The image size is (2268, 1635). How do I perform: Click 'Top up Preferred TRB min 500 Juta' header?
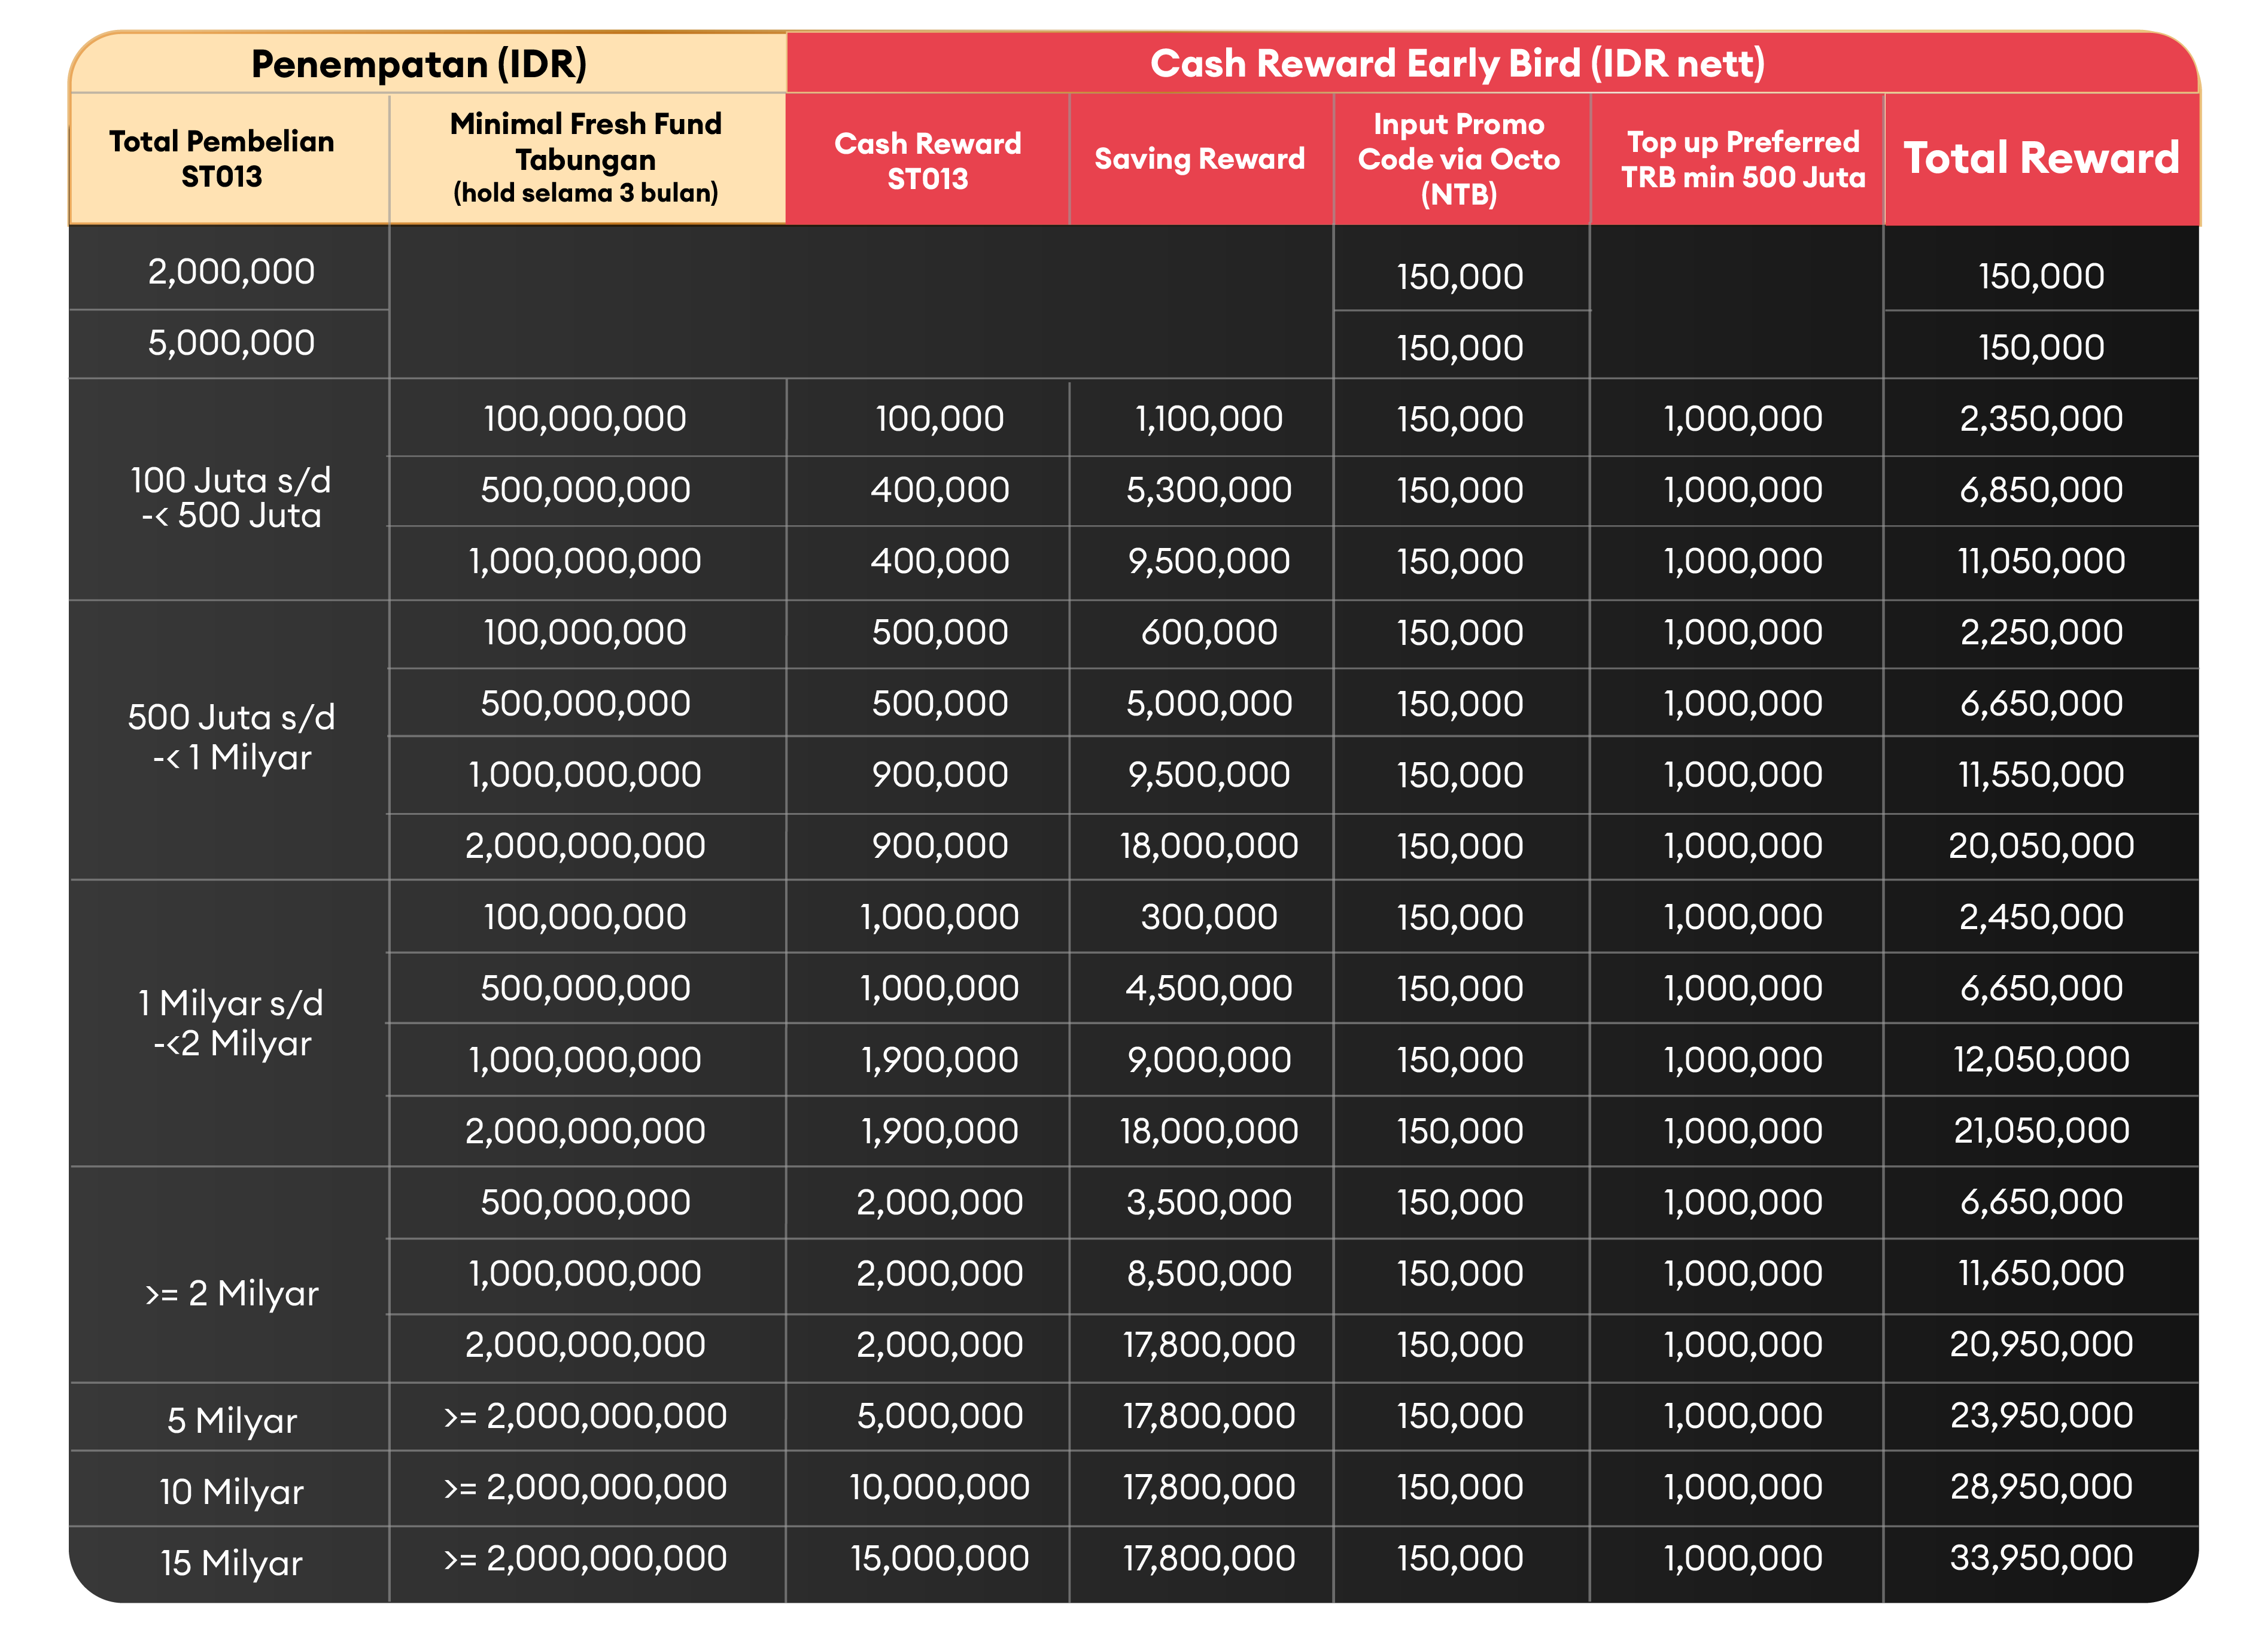click(1743, 159)
